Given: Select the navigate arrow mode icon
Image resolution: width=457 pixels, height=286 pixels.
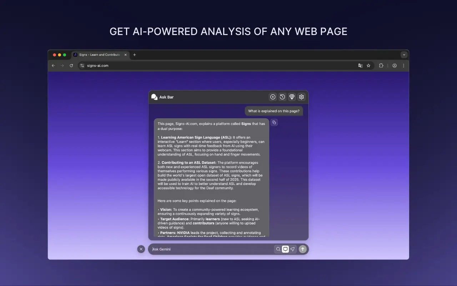Looking at the screenshot, I should (292, 249).
